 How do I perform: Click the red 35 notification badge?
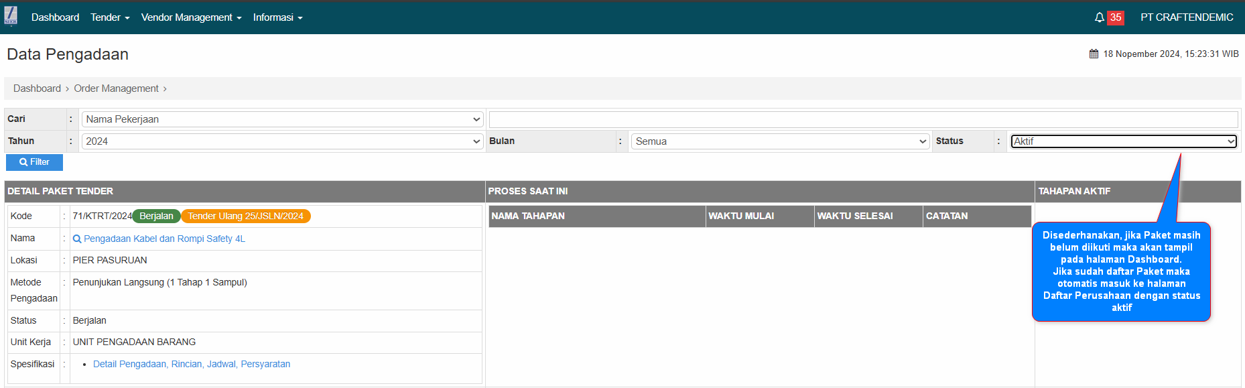(1115, 17)
